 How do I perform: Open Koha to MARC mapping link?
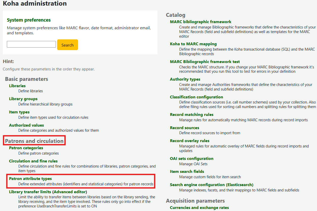point(193,44)
